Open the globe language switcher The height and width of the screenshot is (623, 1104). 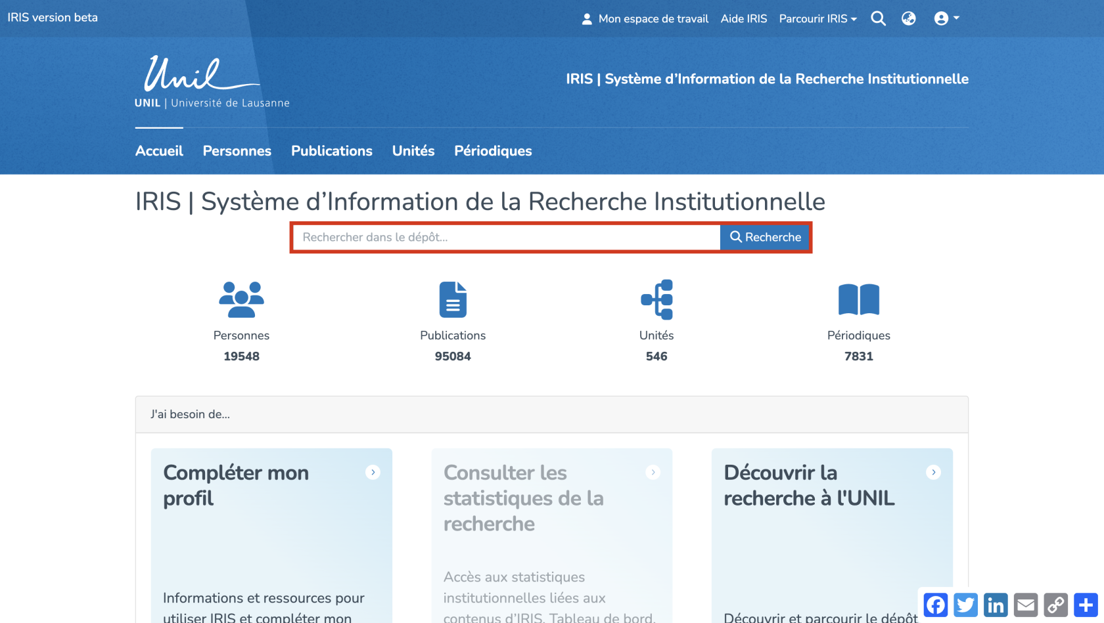908,18
